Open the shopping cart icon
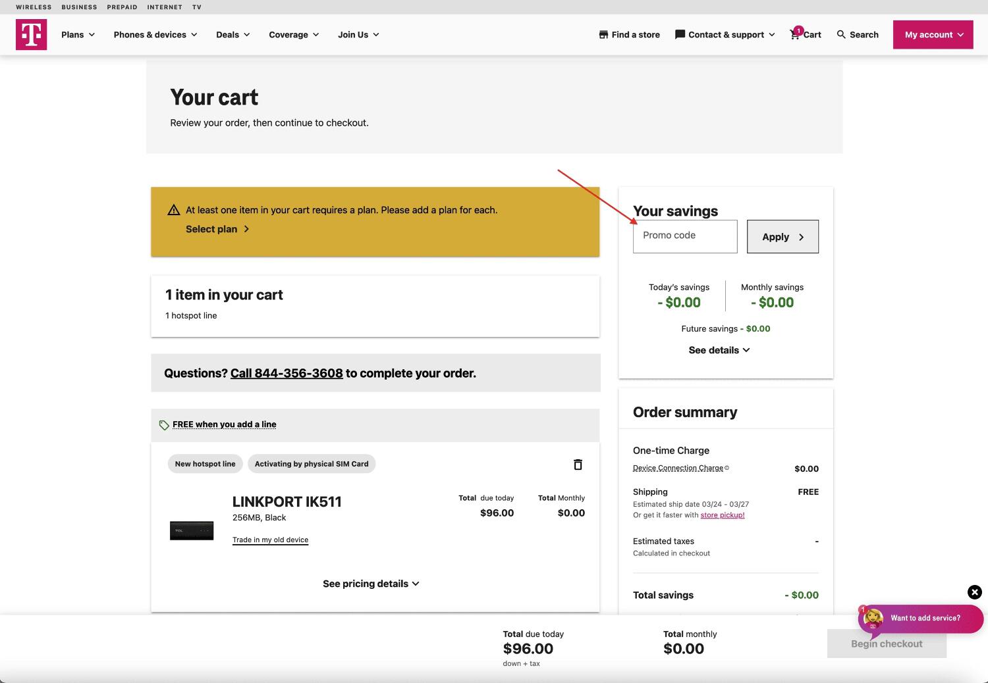 coord(795,34)
